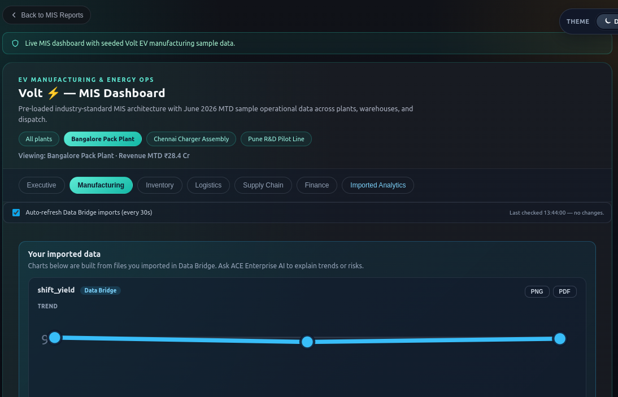This screenshot has width=618, height=397.
Task: Click the 'Your imported data' heading
Action: coord(64,254)
